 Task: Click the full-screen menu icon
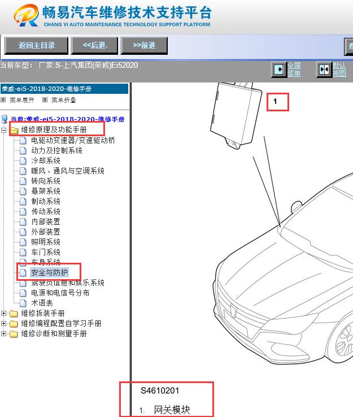pyautogui.click(x=279, y=69)
